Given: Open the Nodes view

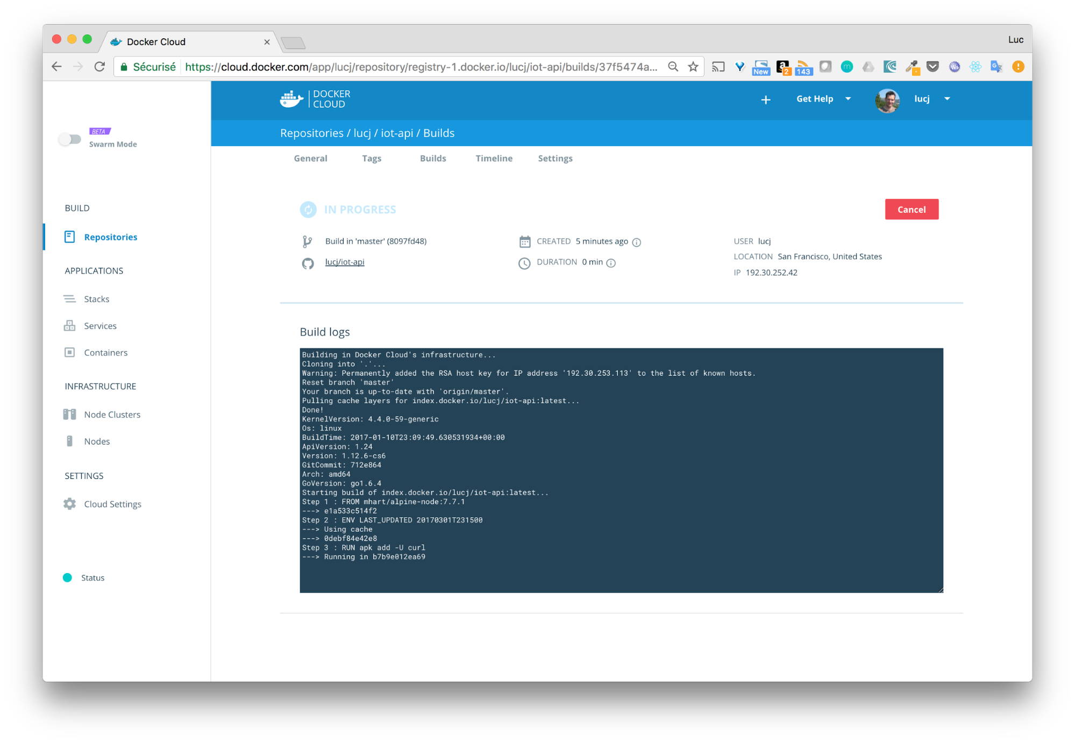Looking at the screenshot, I should pyautogui.click(x=96, y=441).
